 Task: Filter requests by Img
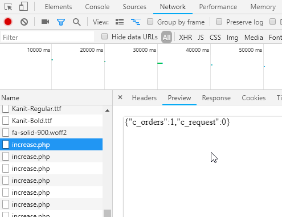232,38
